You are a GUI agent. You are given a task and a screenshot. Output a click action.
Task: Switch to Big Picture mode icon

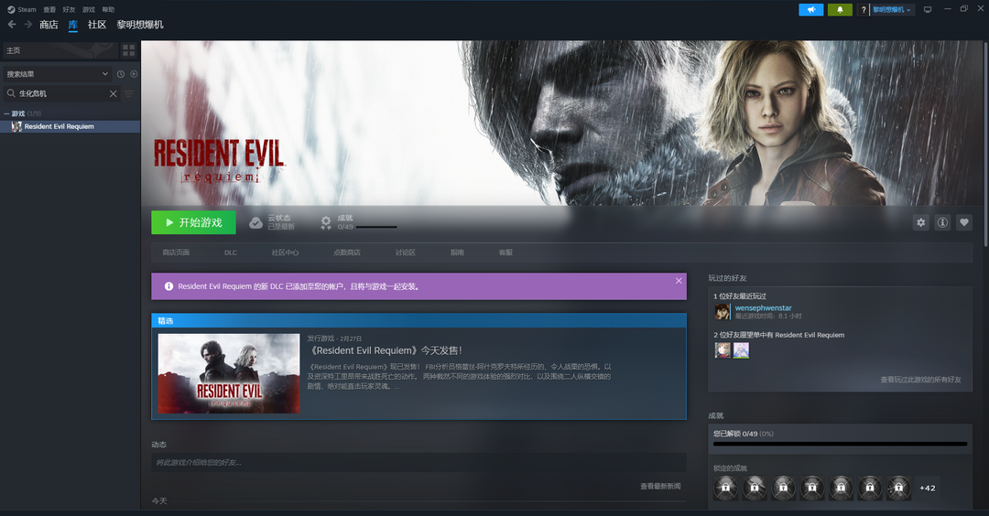click(x=927, y=9)
